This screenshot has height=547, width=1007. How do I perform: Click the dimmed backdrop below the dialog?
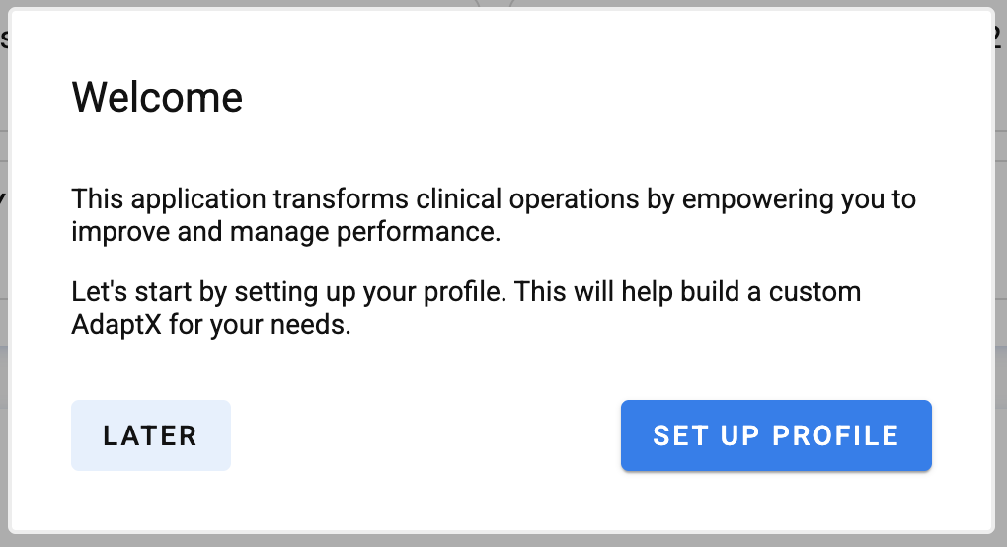point(494,542)
